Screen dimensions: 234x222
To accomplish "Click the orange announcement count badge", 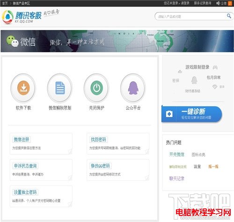I will click(230, 3).
